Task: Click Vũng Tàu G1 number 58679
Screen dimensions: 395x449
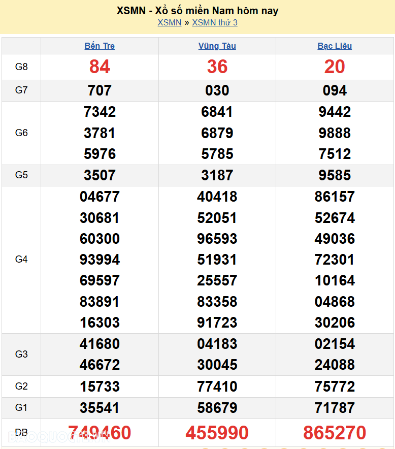Action: tap(217, 408)
